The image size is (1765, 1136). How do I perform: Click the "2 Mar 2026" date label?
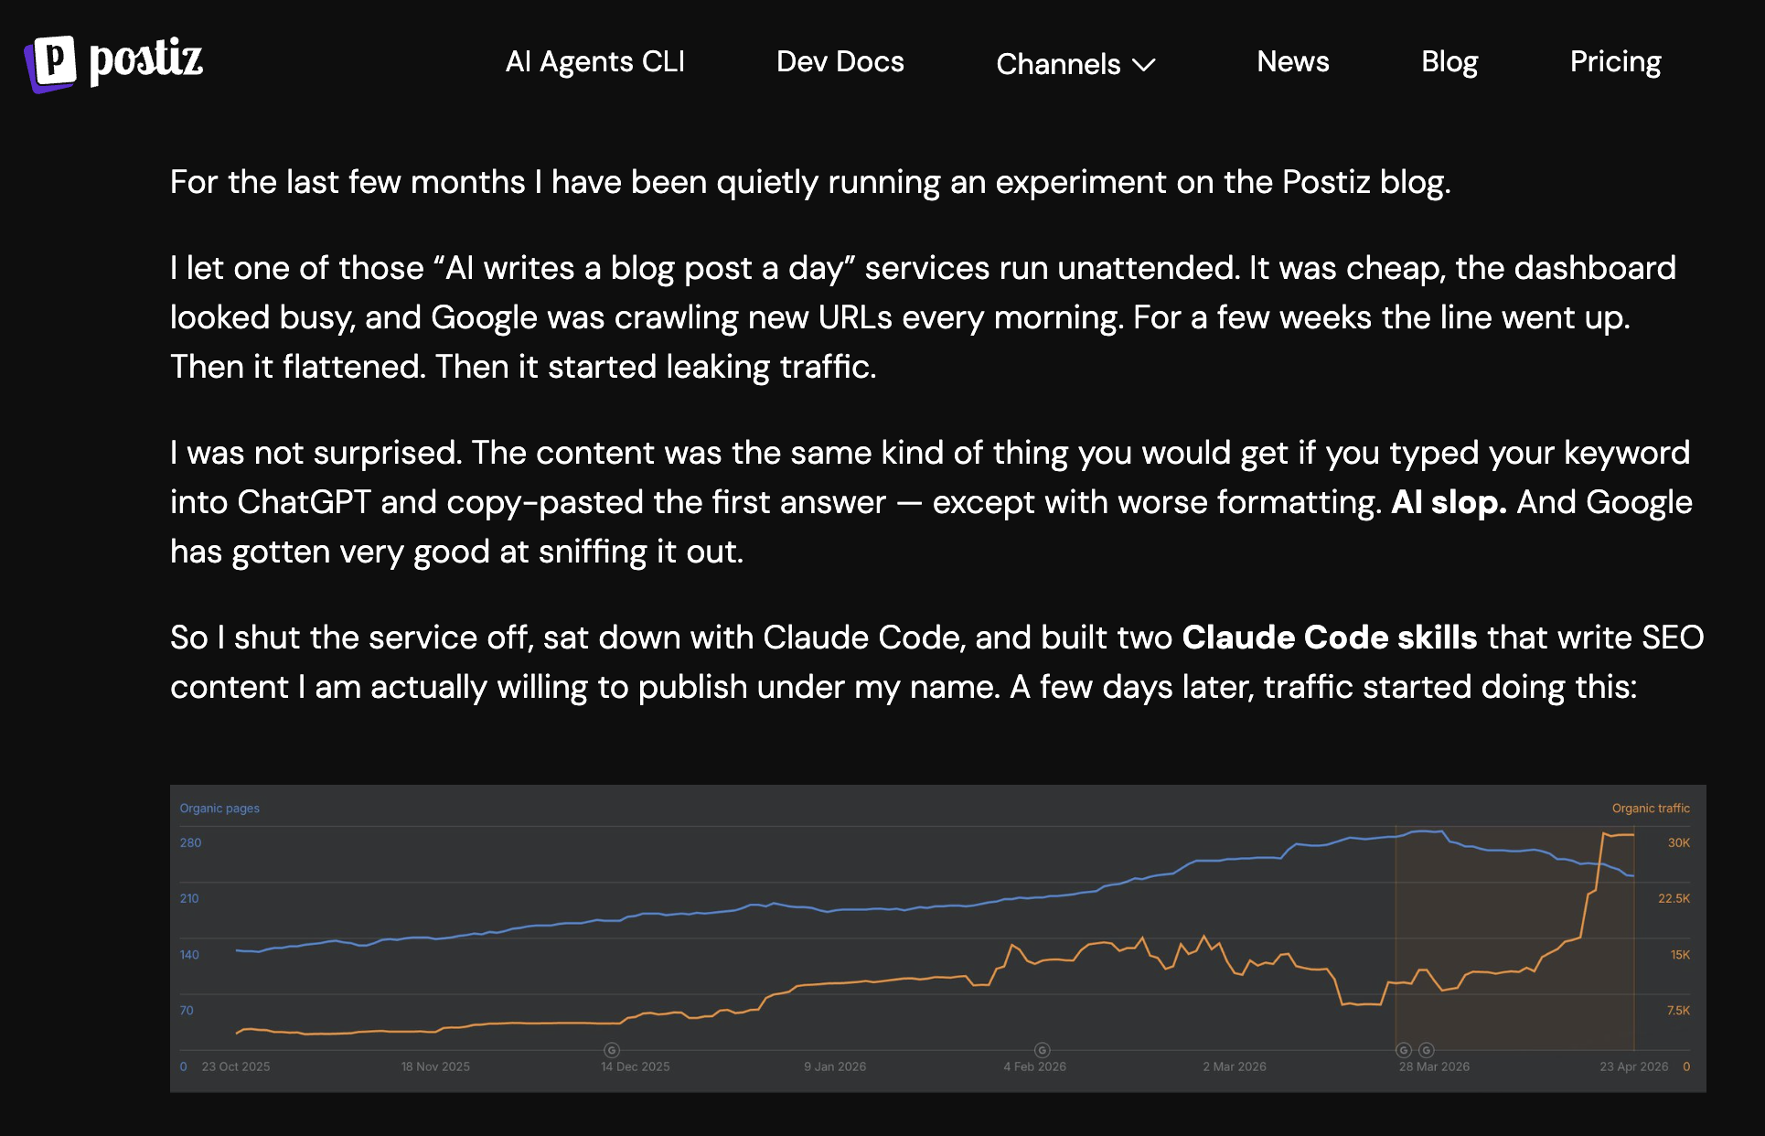pos(1235,1066)
